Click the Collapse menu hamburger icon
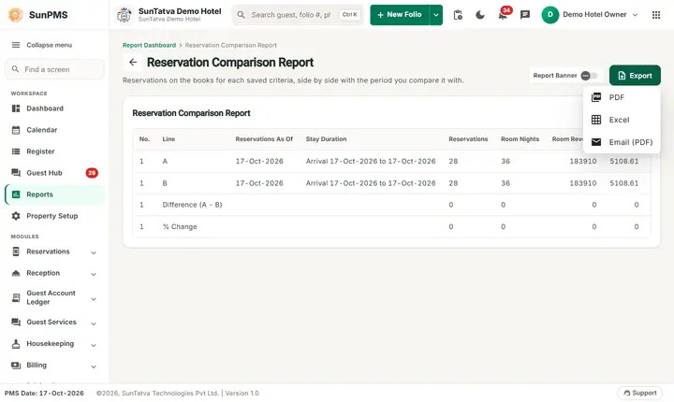The image size is (674, 402). tap(16, 45)
